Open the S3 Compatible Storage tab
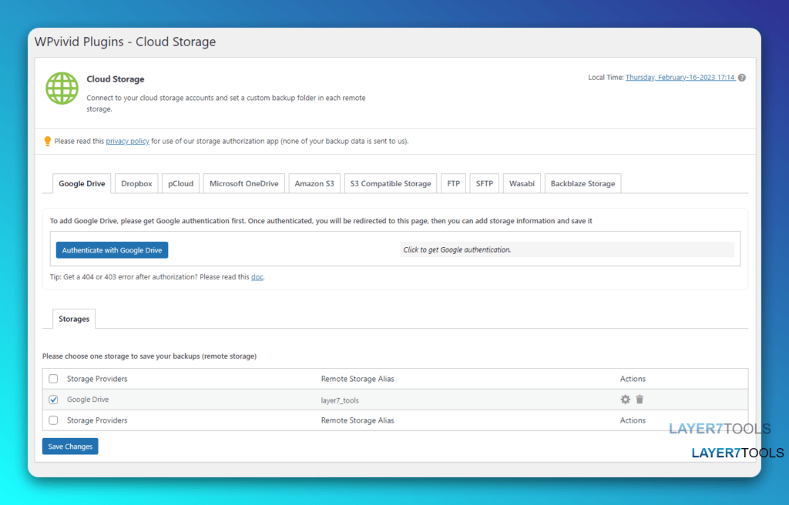789x505 pixels. (391, 183)
